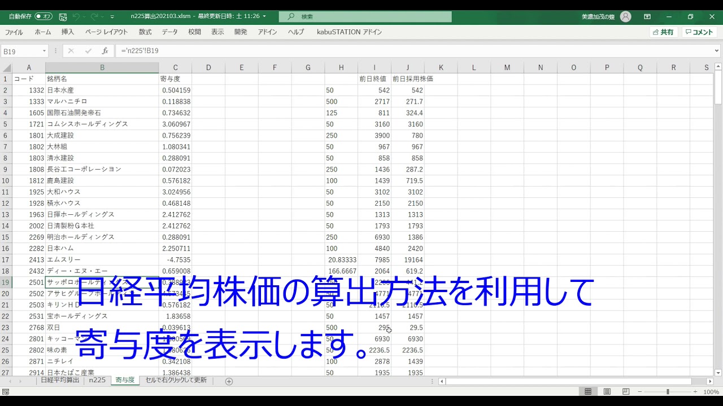Select column C header
This screenshot has height=406, width=723.
[x=175, y=68]
